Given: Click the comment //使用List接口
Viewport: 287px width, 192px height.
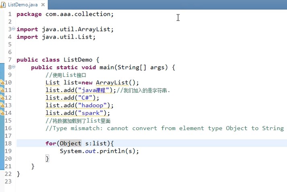Looking at the screenshot, I should click(x=66, y=75).
